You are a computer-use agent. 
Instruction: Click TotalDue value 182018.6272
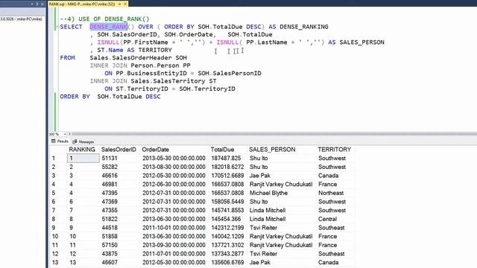(x=227, y=167)
